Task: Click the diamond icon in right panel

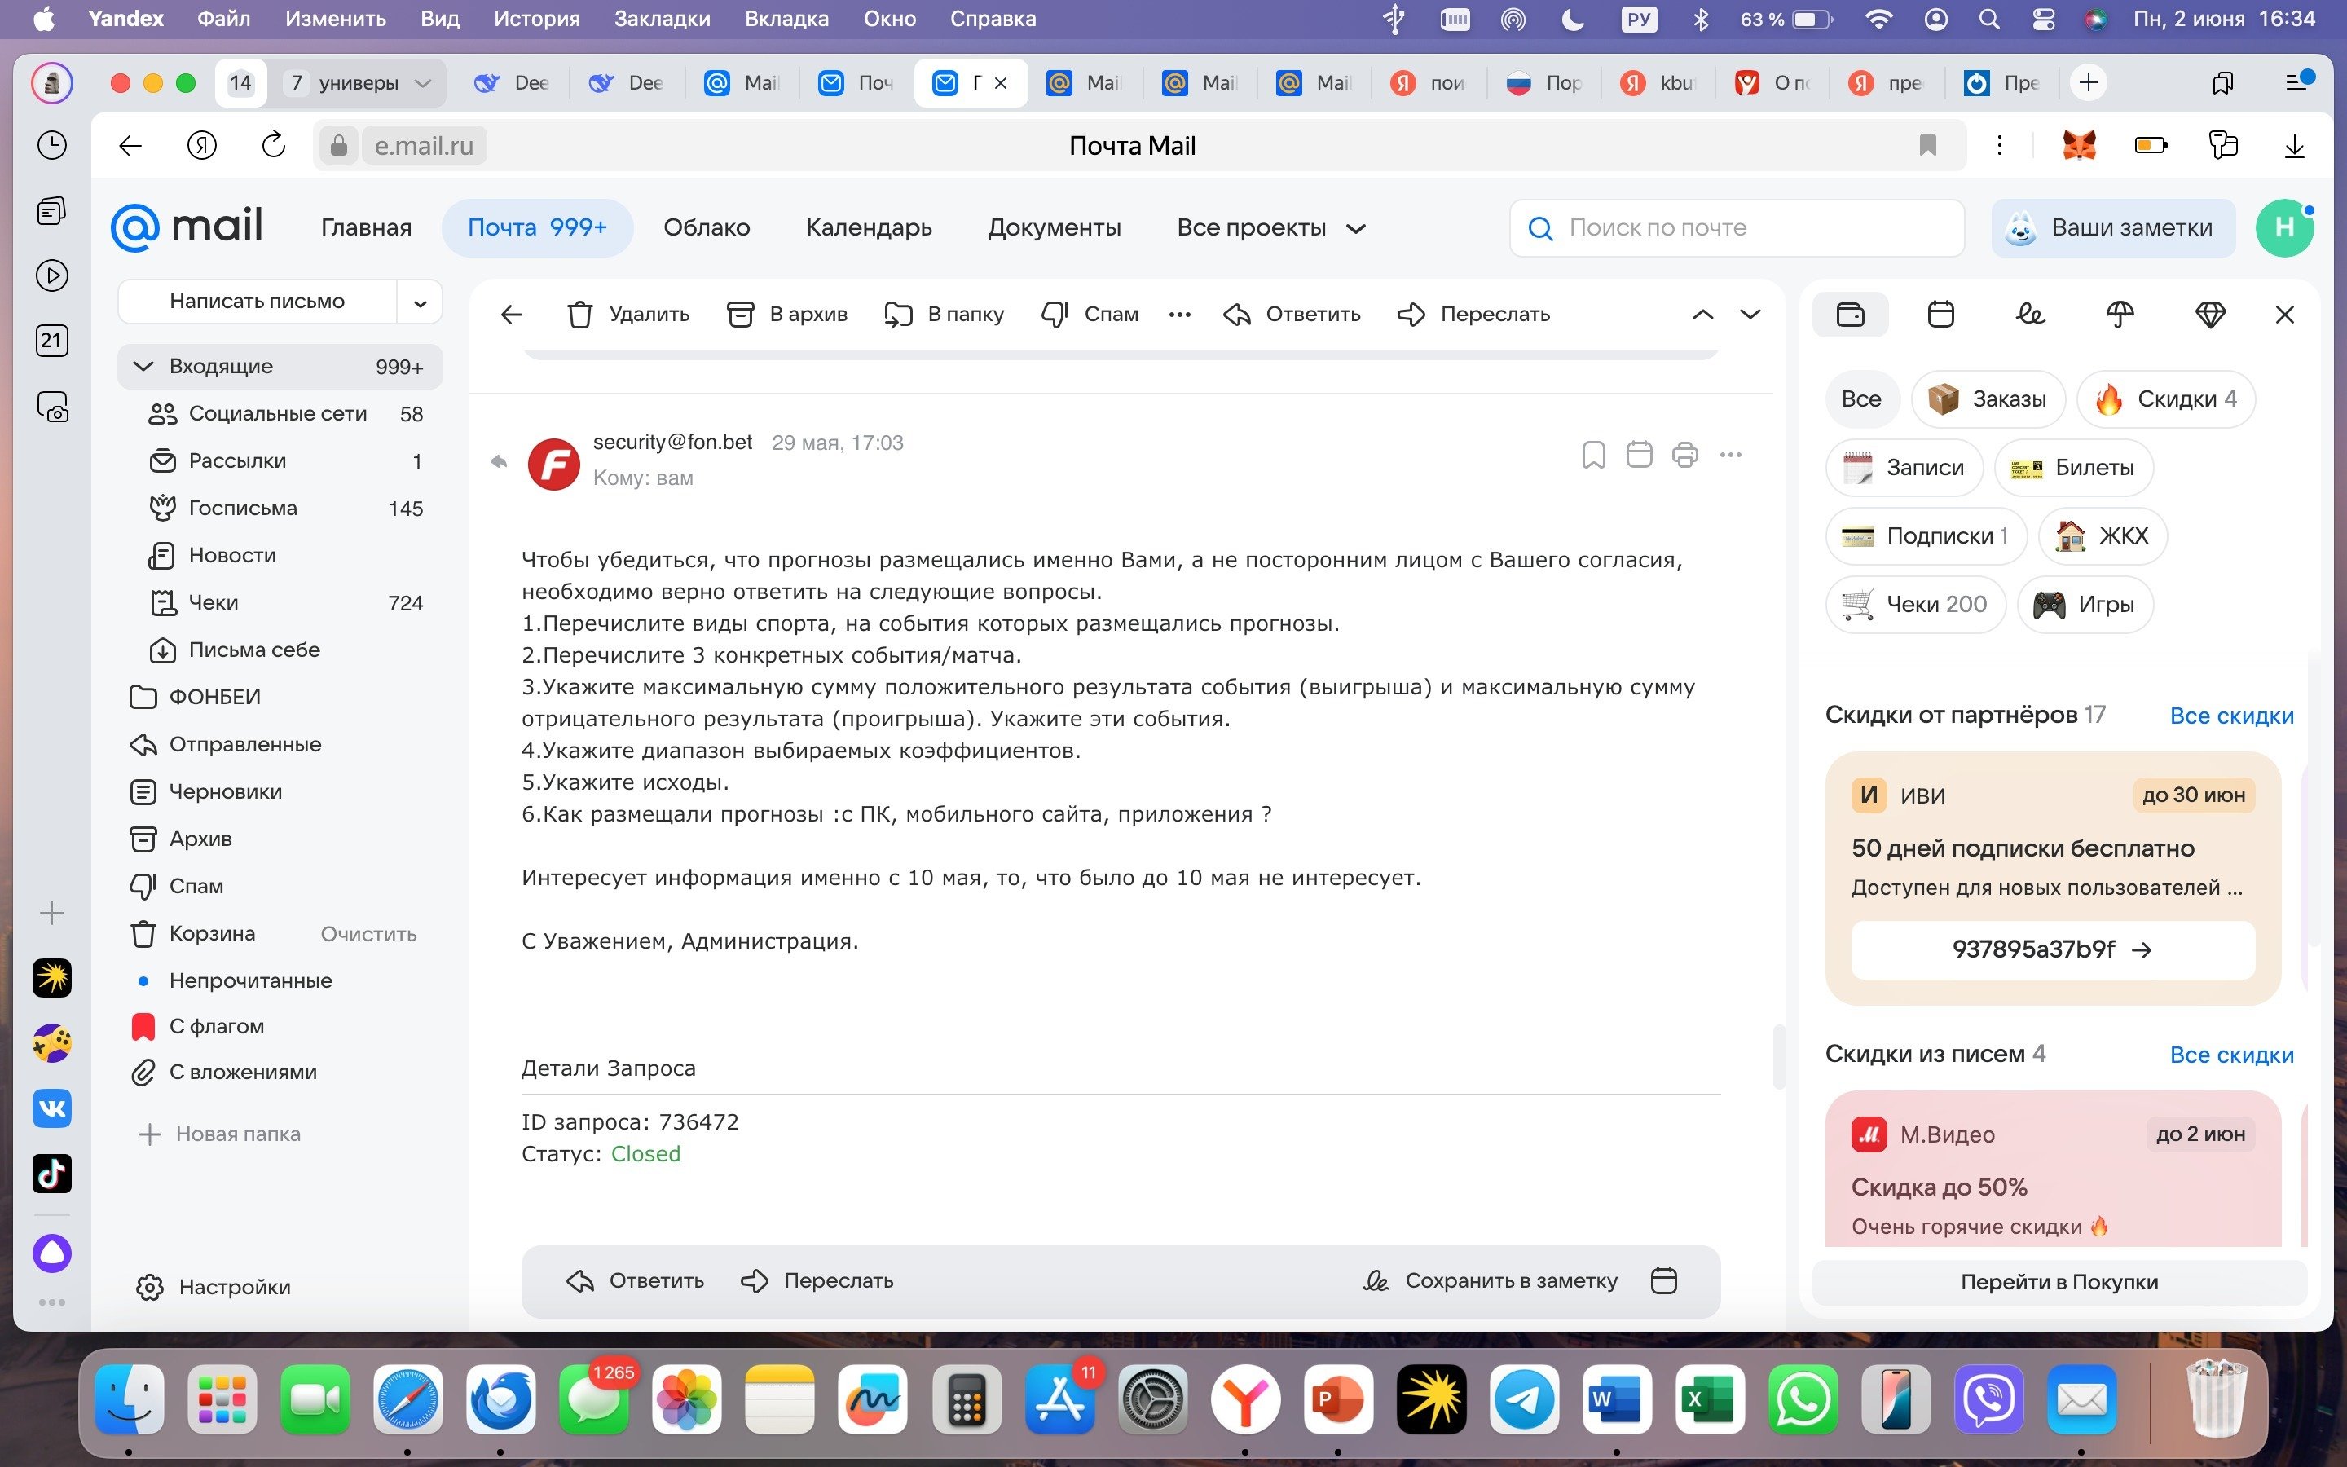Action: 2210,315
